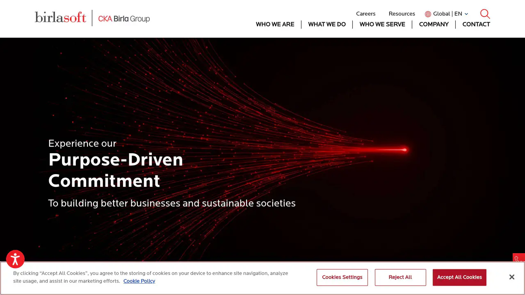Click the Purpose-Driven Commitment headline
Image resolution: width=525 pixels, height=295 pixels.
(x=116, y=170)
